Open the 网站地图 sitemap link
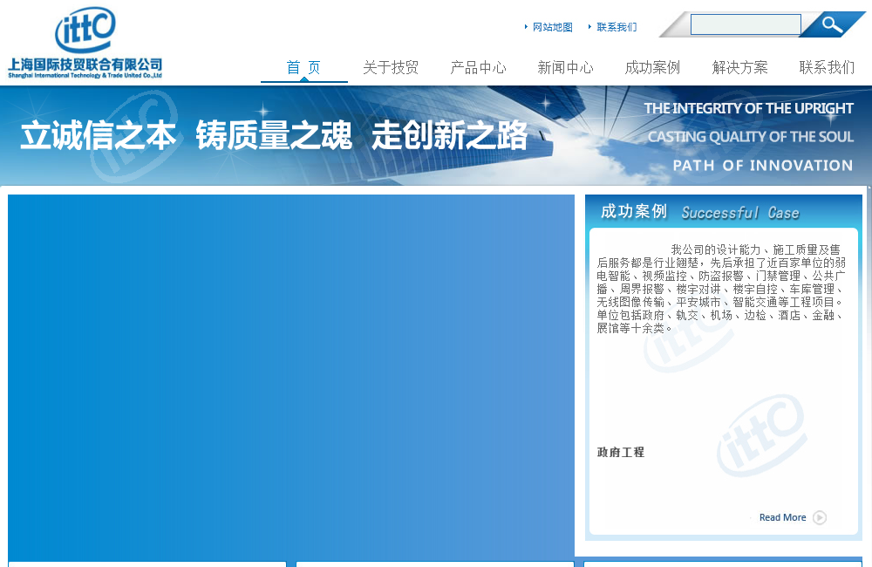This screenshot has height=567, width=872. [x=553, y=27]
